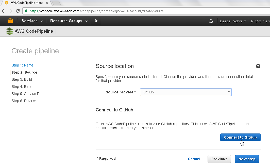Open a new browser tab
Image resolution: width=270 pixels, height=168 pixels.
click(x=56, y=3)
